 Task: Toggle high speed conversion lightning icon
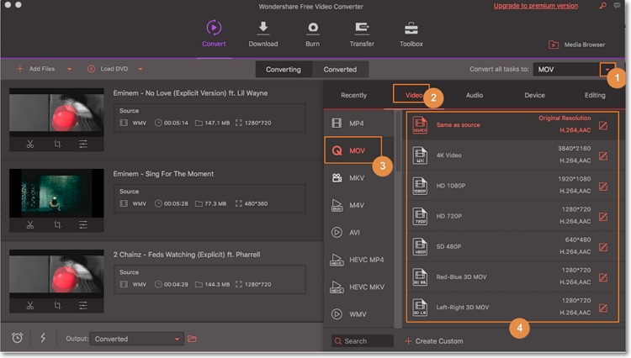pos(43,338)
